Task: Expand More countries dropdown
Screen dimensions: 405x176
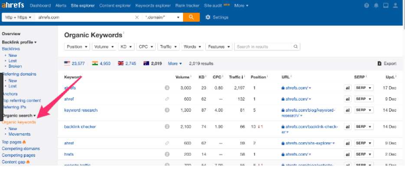Action: click(x=175, y=63)
